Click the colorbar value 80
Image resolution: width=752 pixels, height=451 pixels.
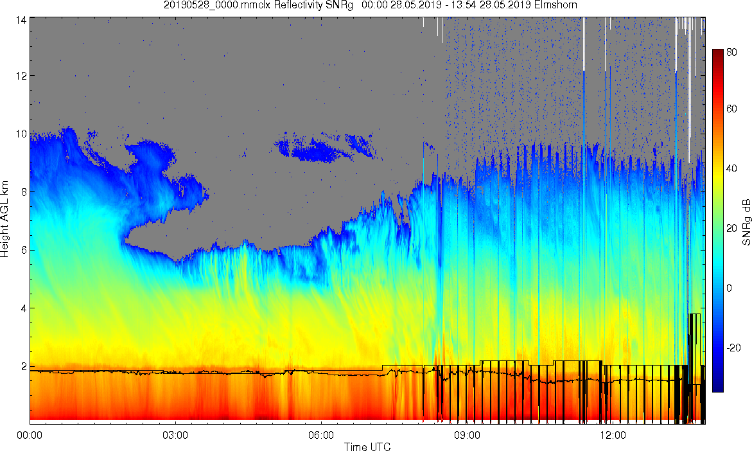[x=732, y=53]
